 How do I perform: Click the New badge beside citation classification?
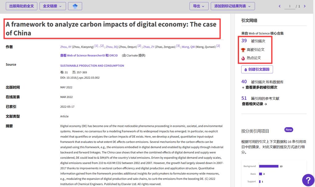(x=289, y=130)
